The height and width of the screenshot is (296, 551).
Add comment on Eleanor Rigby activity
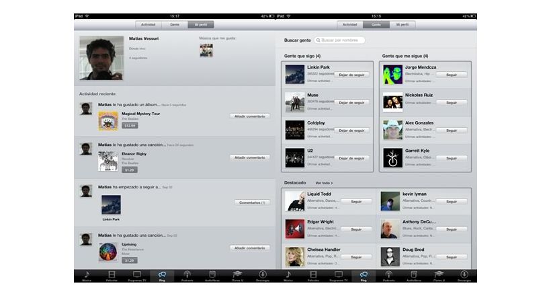[x=250, y=157]
